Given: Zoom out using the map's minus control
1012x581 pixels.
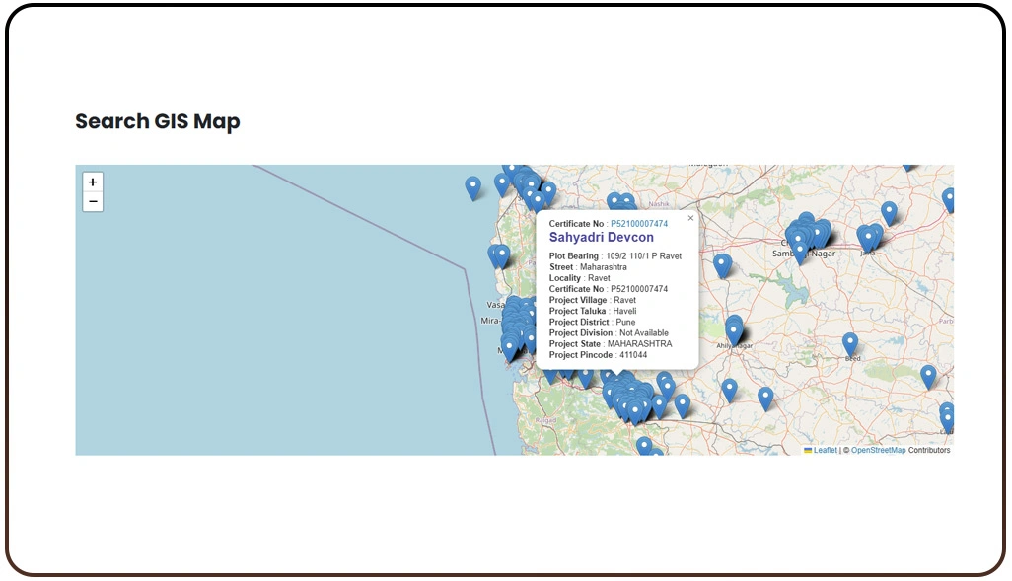Looking at the screenshot, I should pyautogui.click(x=92, y=201).
